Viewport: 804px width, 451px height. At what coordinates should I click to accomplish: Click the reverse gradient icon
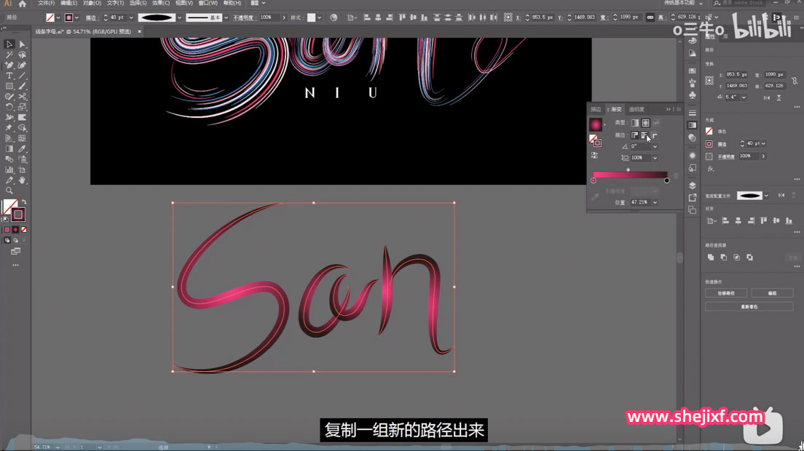(595, 156)
